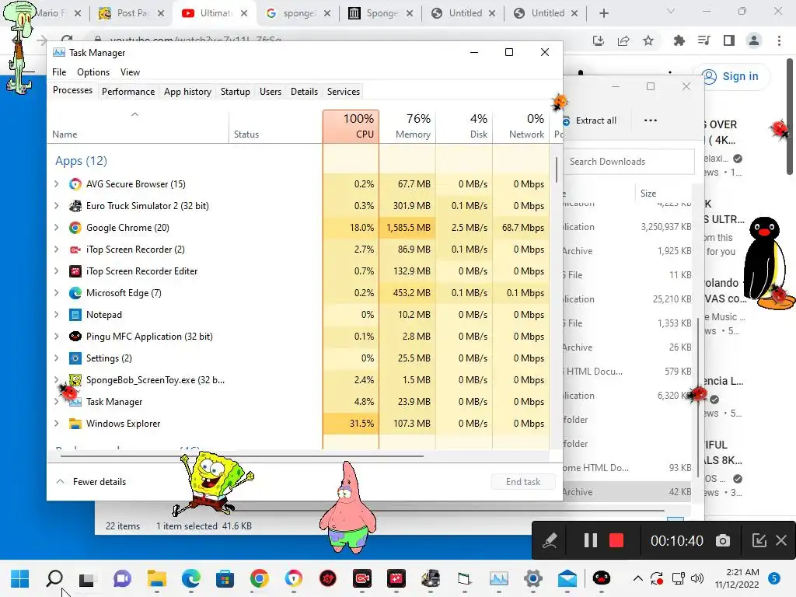The height and width of the screenshot is (597, 796).
Task: Expand the Pingu MFC Application row
Action: [56, 337]
